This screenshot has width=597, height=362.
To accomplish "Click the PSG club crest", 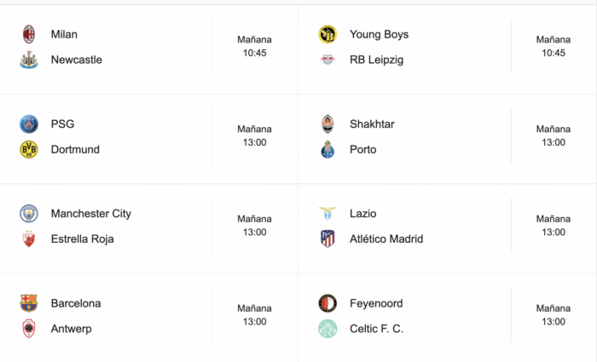I will [x=29, y=124].
